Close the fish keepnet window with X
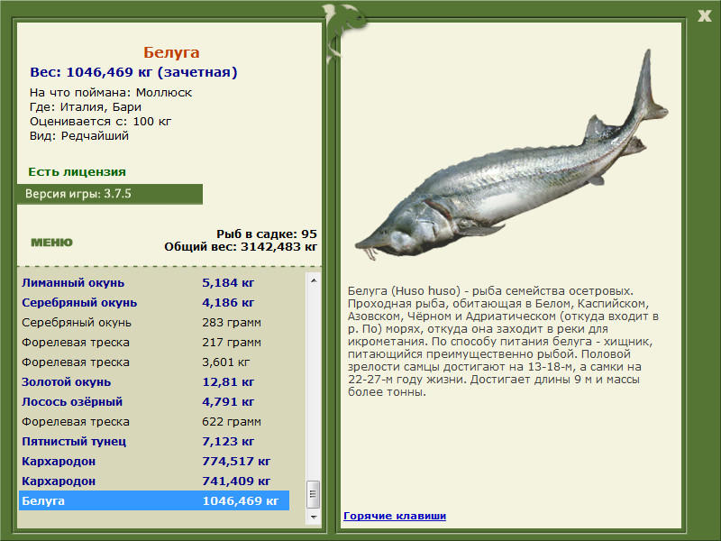The width and height of the screenshot is (721, 541). (704, 15)
